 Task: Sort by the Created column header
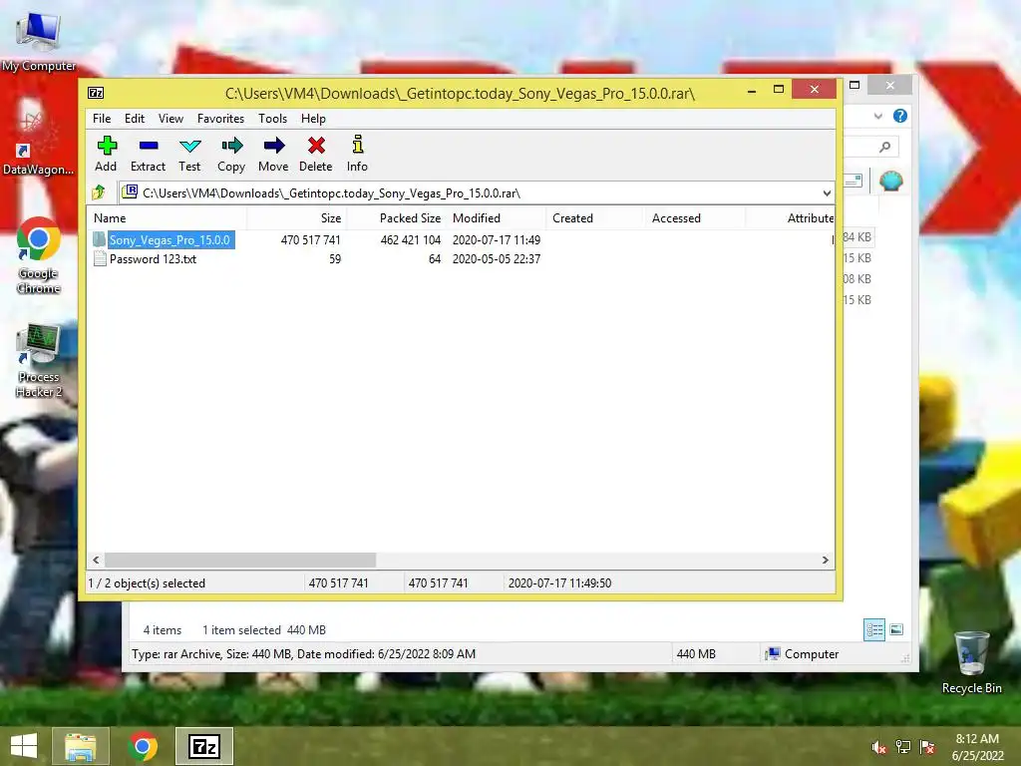click(596, 218)
